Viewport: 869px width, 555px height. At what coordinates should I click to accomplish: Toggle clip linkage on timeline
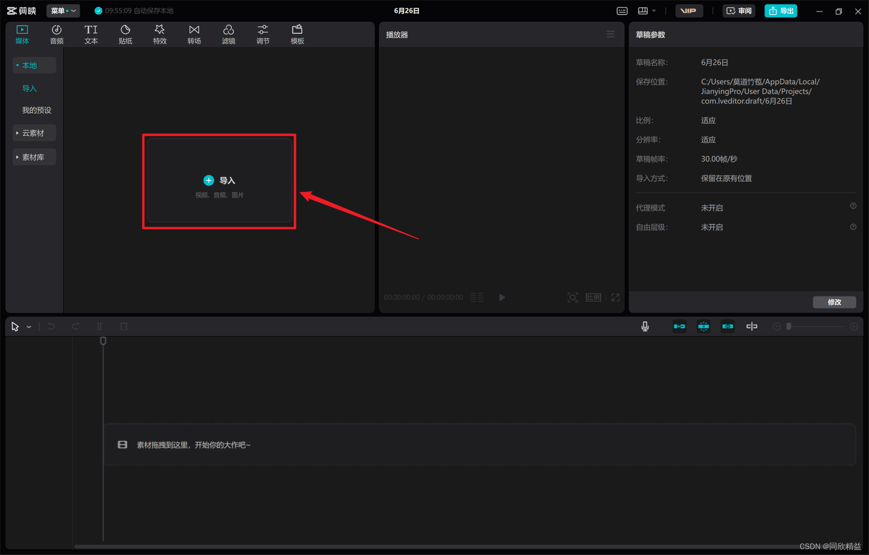(727, 326)
